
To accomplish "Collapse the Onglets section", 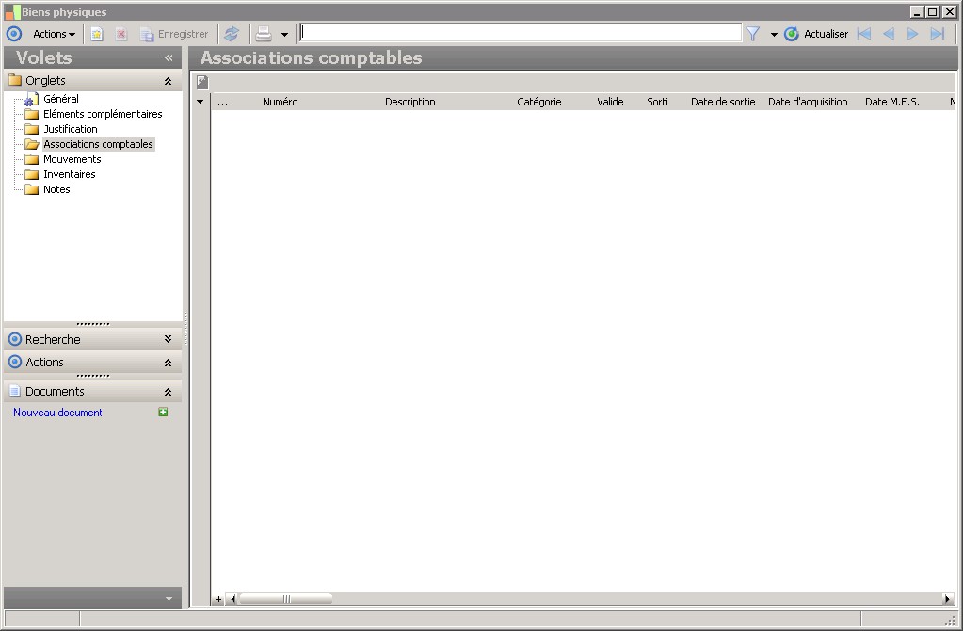I will [168, 81].
